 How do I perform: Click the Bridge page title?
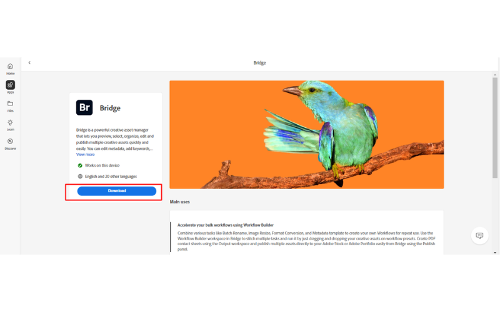pos(259,63)
